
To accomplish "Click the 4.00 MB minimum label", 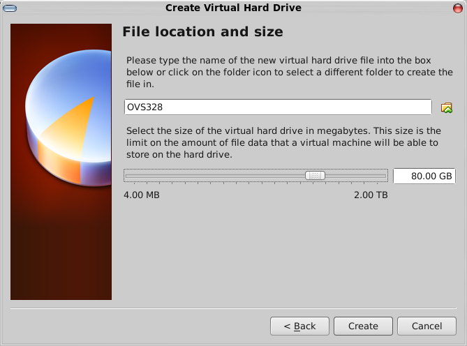I will click(x=142, y=195).
